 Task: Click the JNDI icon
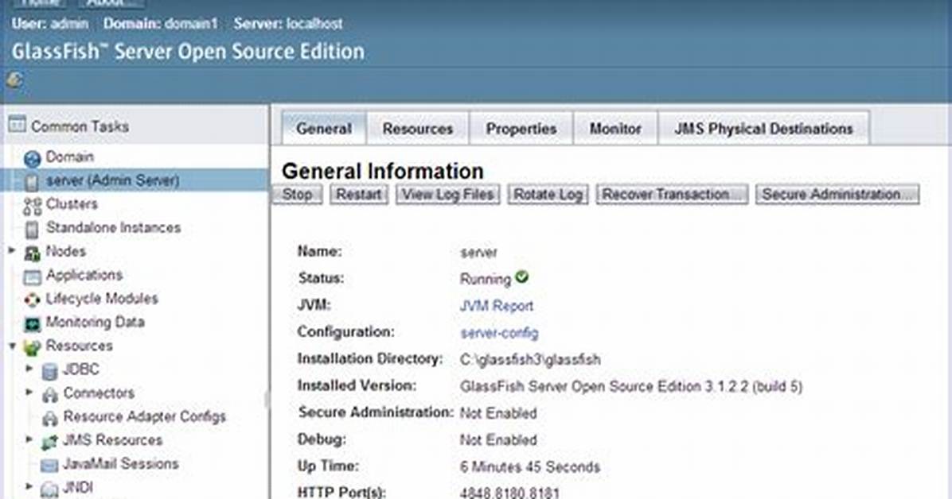(x=50, y=490)
